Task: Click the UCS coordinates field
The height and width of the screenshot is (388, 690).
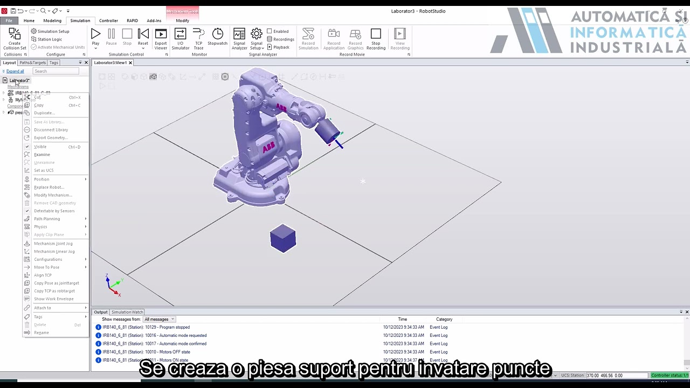Action: (x=617, y=375)
